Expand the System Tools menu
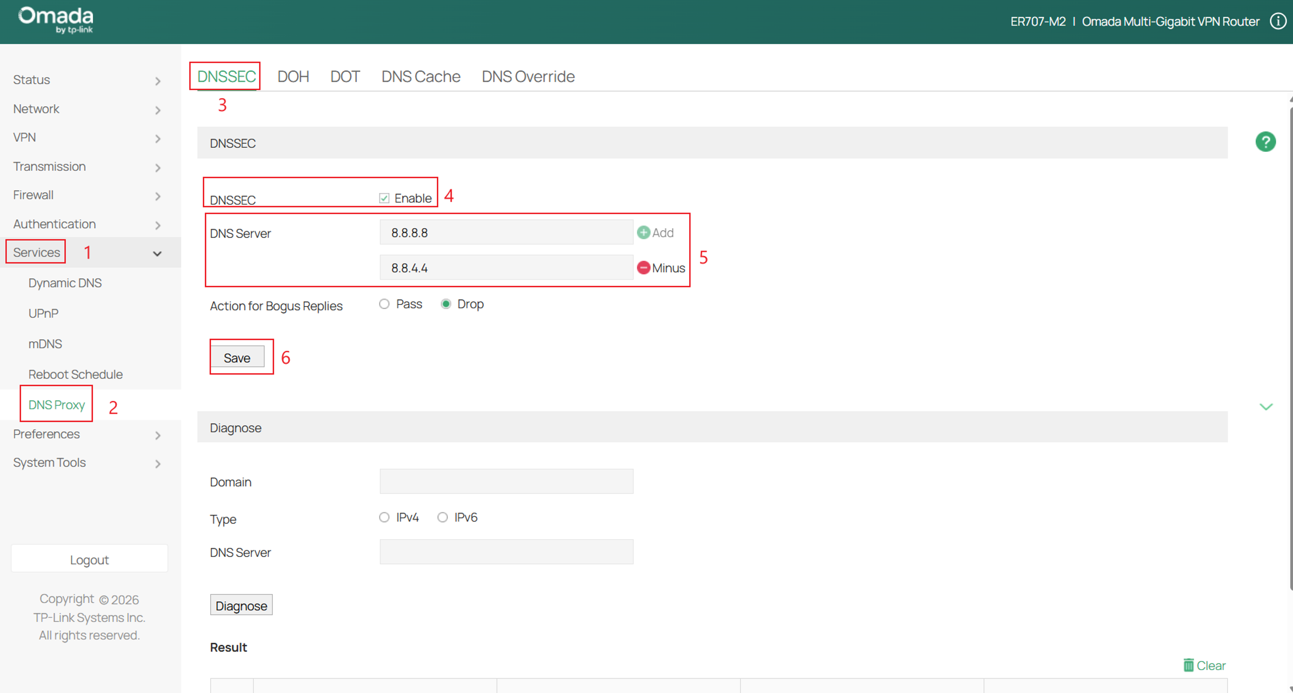The height and width of the screenshot is (693, 1293). click(x=90, y=463)
